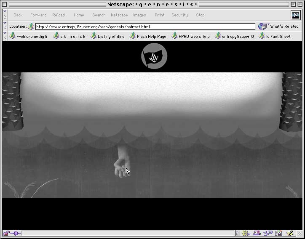Launch Composer from the component bar

pyautogui.click(x=289, y=233)
